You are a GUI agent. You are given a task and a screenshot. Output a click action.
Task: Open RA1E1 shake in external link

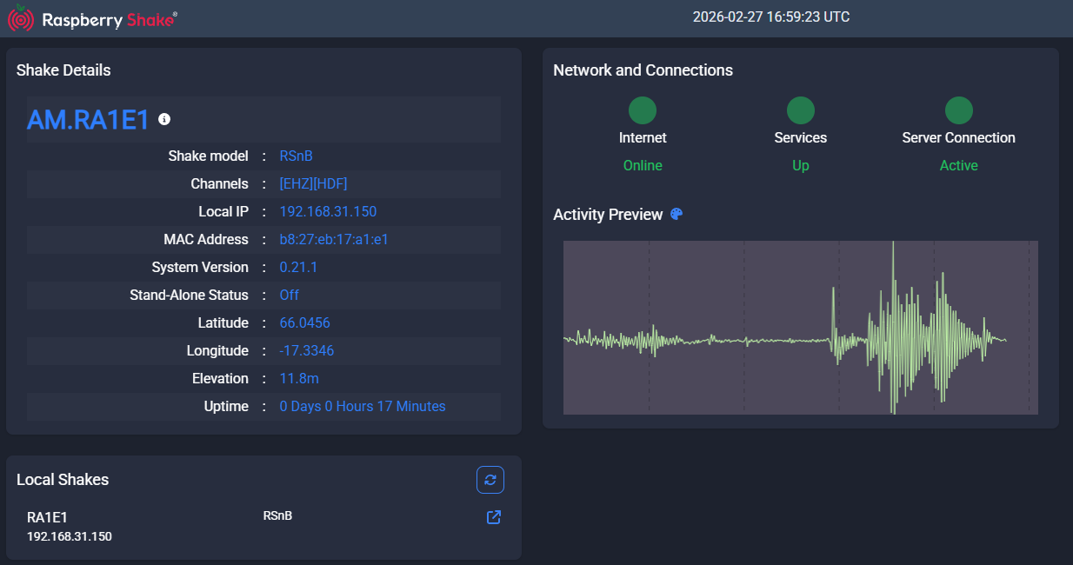pos(493,517)
